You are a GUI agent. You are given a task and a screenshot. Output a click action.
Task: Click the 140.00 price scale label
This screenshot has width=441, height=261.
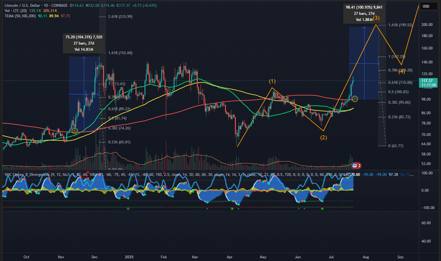coord(427,62)
